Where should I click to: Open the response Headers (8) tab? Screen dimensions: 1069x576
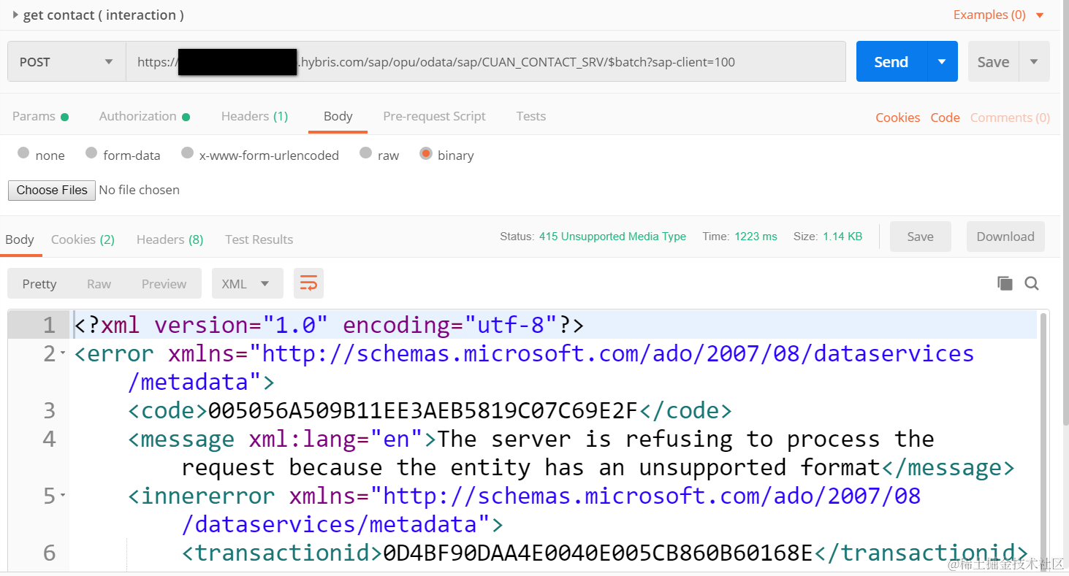[x=170, y=239]
